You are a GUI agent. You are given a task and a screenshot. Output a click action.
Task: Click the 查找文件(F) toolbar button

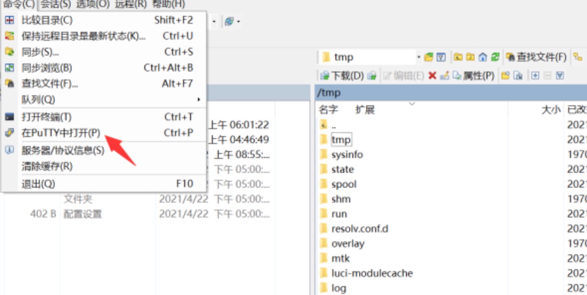point(536,57)
